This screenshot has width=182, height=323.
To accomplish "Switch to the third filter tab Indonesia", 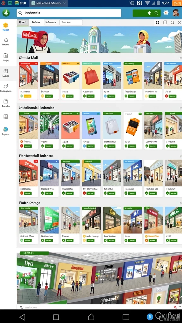I will (51, 22).
